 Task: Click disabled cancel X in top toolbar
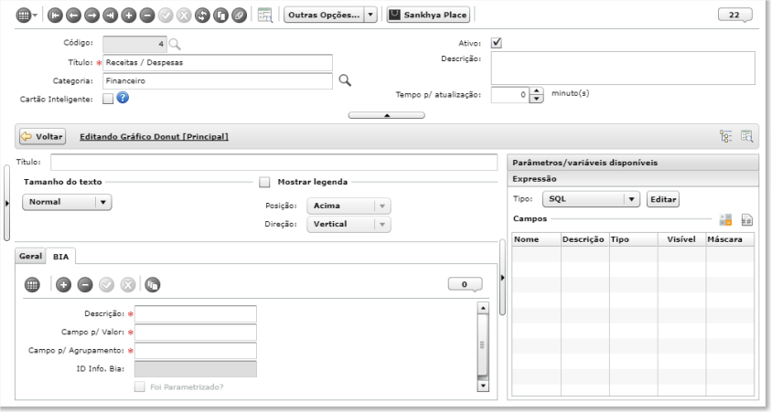tap(184, 16)
